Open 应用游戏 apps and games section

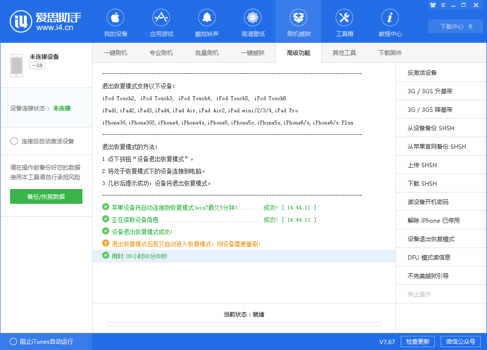point(161,23)
